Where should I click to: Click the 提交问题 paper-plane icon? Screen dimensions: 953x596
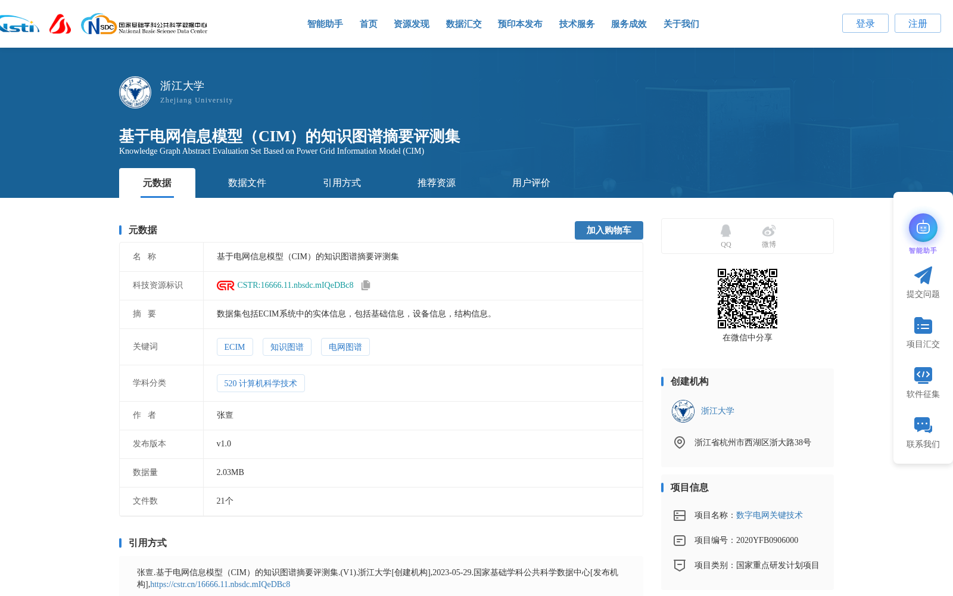(923, 275)
